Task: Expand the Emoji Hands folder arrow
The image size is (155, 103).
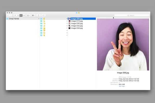Action: pyautogui.click(x=39, y=19)
